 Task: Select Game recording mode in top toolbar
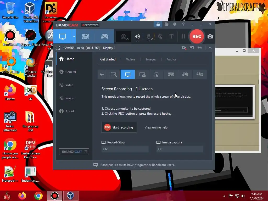click(x=105, y=36)
